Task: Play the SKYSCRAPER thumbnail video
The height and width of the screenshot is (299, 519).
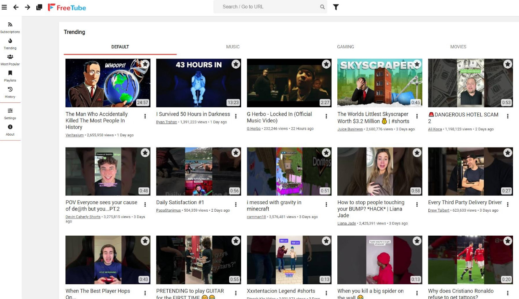Action: (x=380, y=83)
